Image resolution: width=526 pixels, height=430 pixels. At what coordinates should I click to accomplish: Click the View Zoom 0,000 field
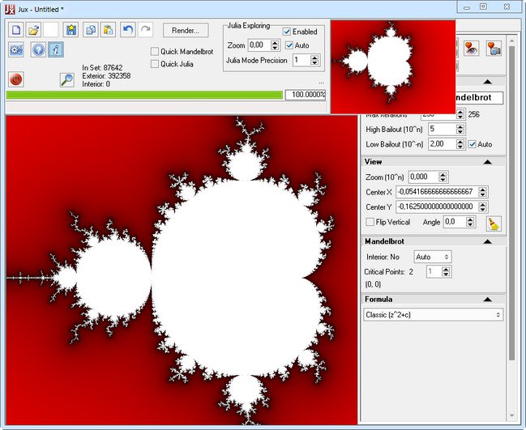[x=424, y=177]
